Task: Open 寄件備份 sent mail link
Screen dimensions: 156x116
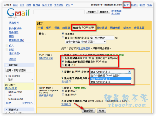Action: [x=14, y=32]
